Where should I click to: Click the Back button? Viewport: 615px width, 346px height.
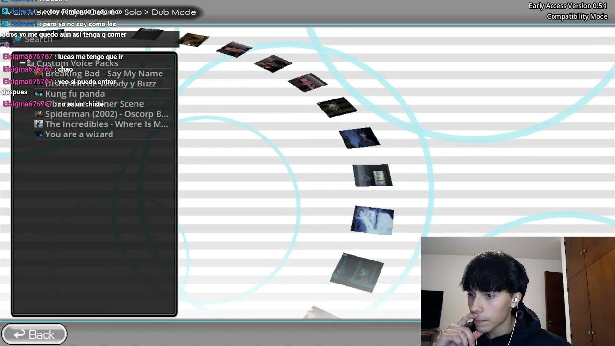34,334
